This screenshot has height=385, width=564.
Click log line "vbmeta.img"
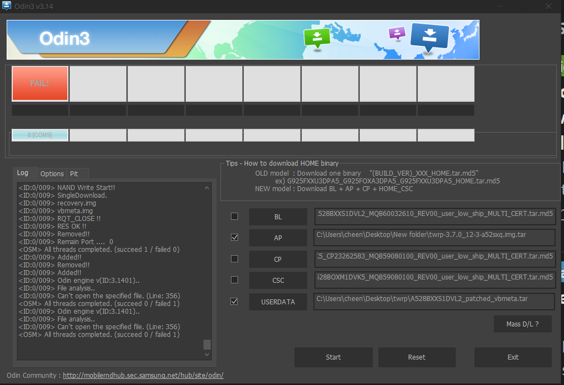point(56,211)
